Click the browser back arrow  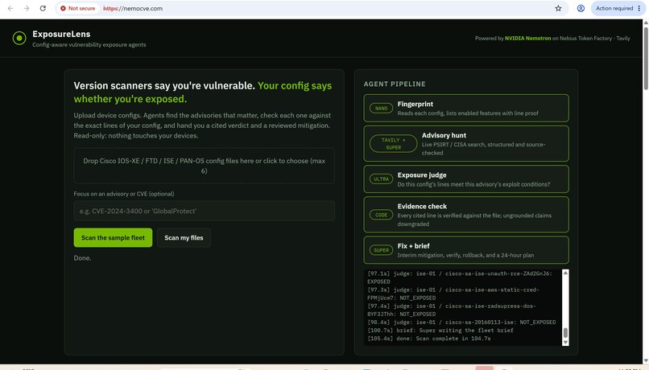coord(10,8)
